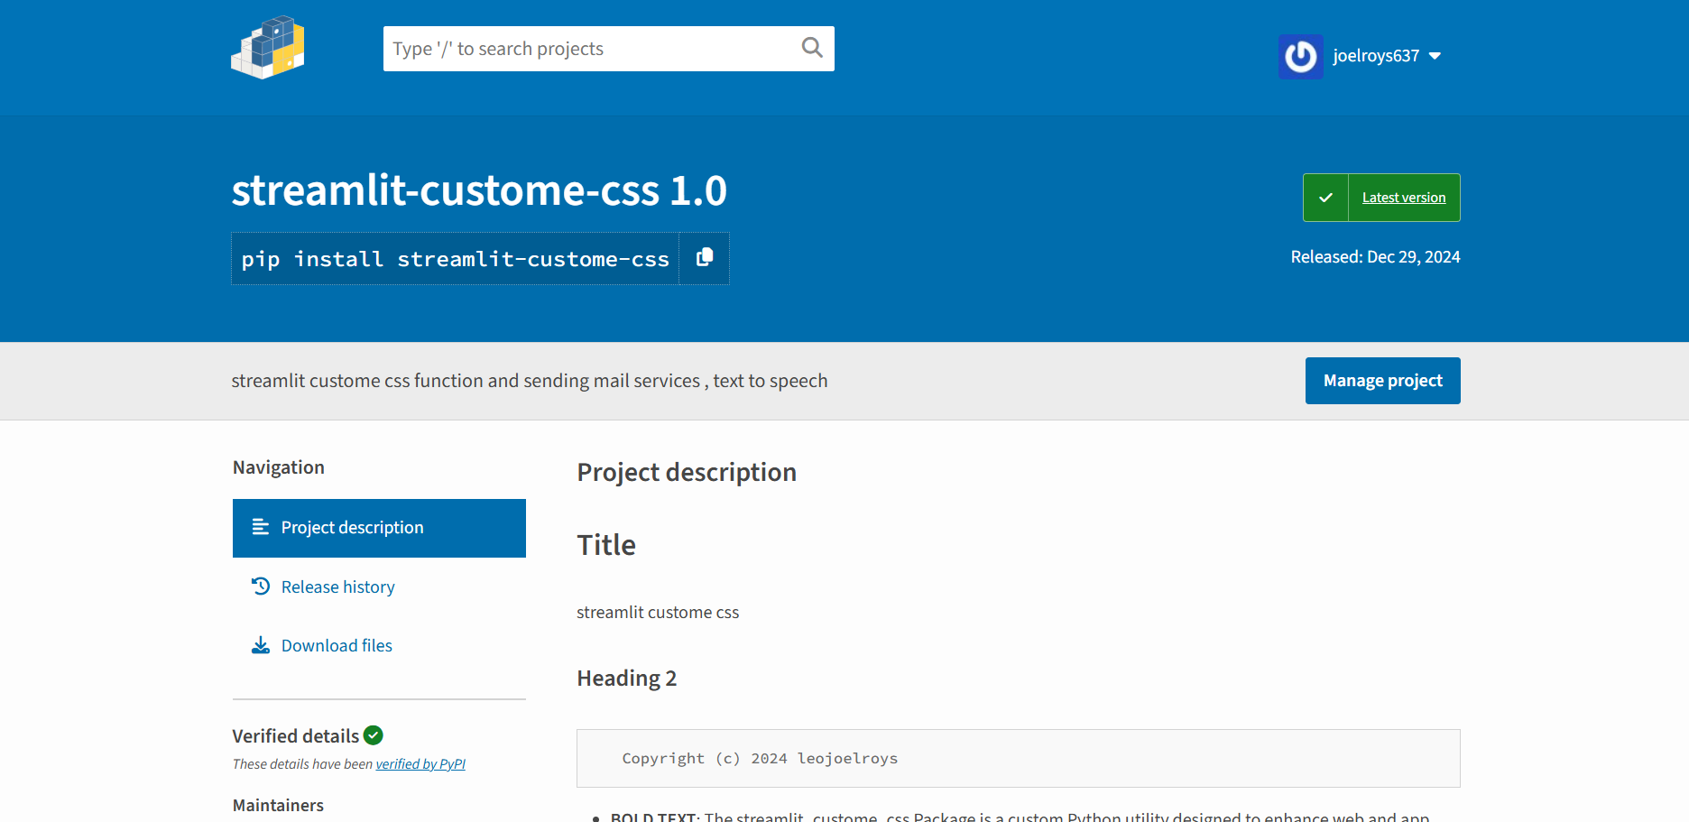The height and width of the screenshot is (822, 1689).
Task: Click the search magnifier icon
Action: point(812,48)
